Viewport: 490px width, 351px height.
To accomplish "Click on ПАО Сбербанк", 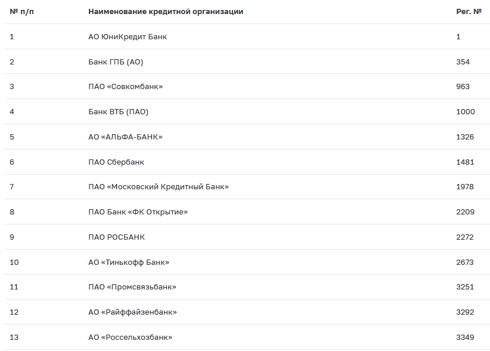I will [x=116, y=162].
